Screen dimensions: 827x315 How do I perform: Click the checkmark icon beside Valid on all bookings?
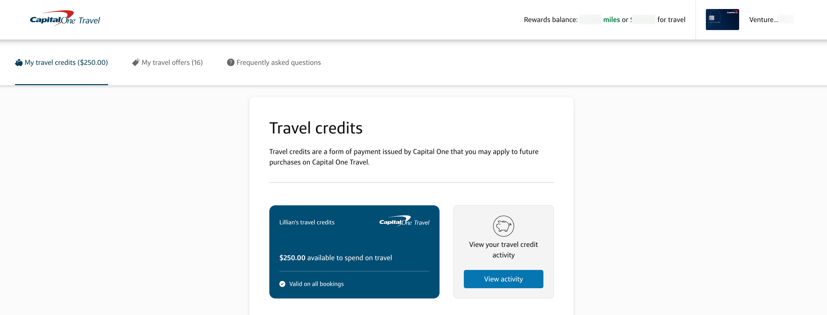282,284
